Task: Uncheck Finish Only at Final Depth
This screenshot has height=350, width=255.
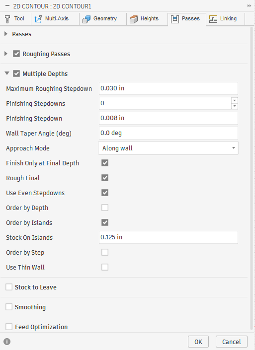Action: click(x=105, y=163)
